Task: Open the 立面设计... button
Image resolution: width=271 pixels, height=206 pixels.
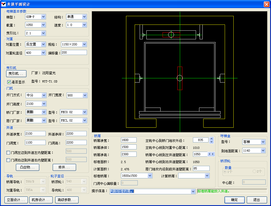Action: pos(16,200)
